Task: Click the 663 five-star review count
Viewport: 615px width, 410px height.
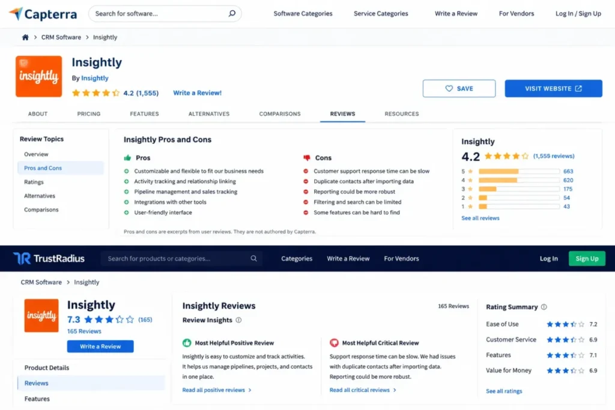Action: point(568,171)
